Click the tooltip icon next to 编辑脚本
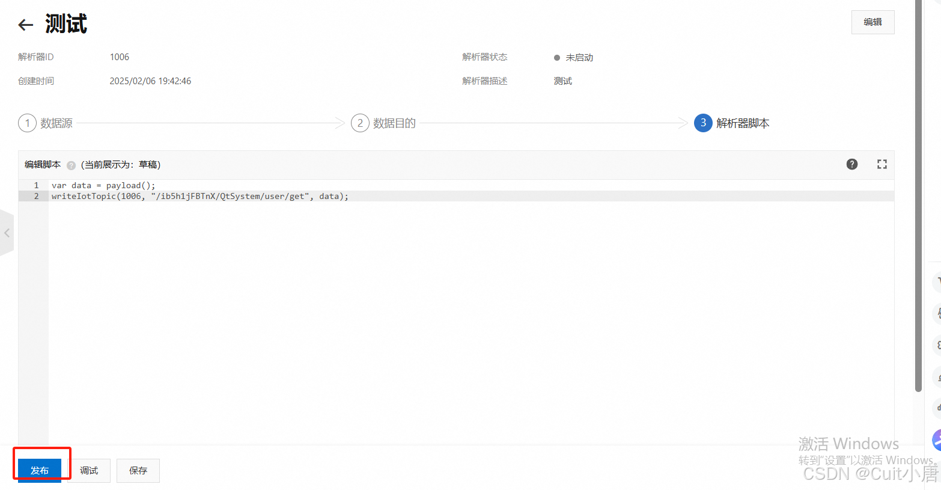The image size is (941, 490). click(x=71, y=165)
